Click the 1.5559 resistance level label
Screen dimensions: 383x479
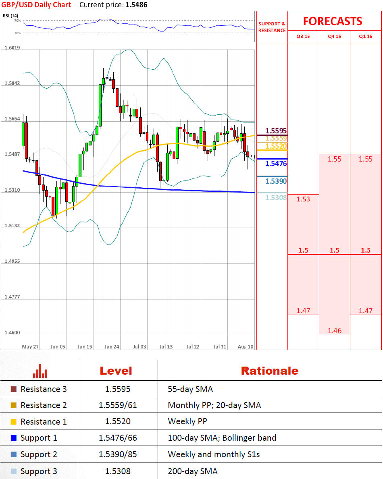pyautogui.click(x=276, y=139)
